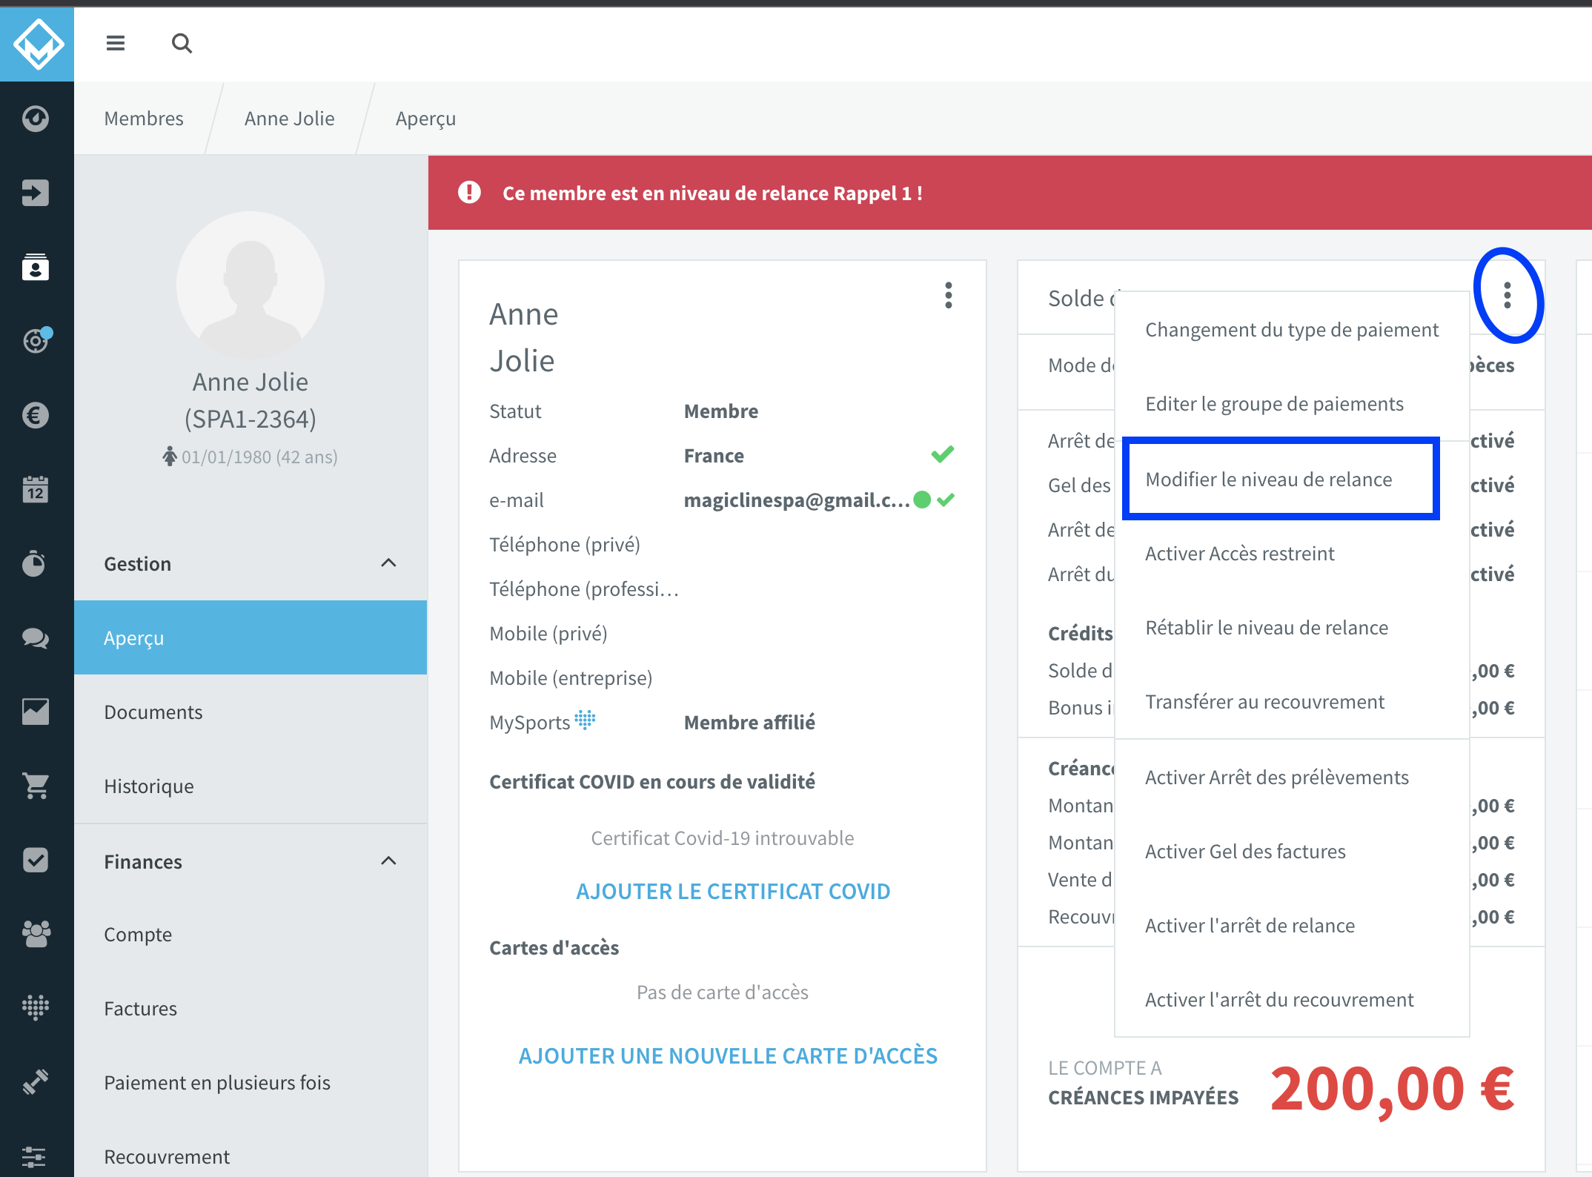
Task: Click the Solde card three-dot menu
Action: coord(1507,295)
